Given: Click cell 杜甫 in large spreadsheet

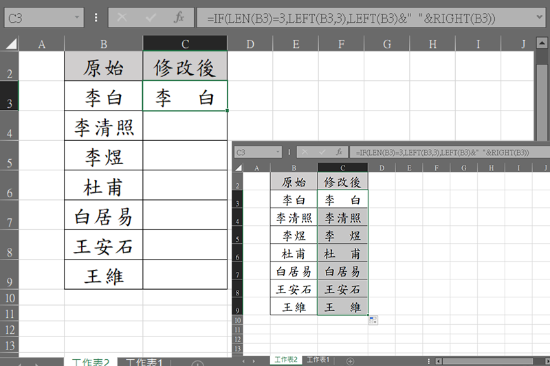Looking at the screenshot, I should pos(104,185).
